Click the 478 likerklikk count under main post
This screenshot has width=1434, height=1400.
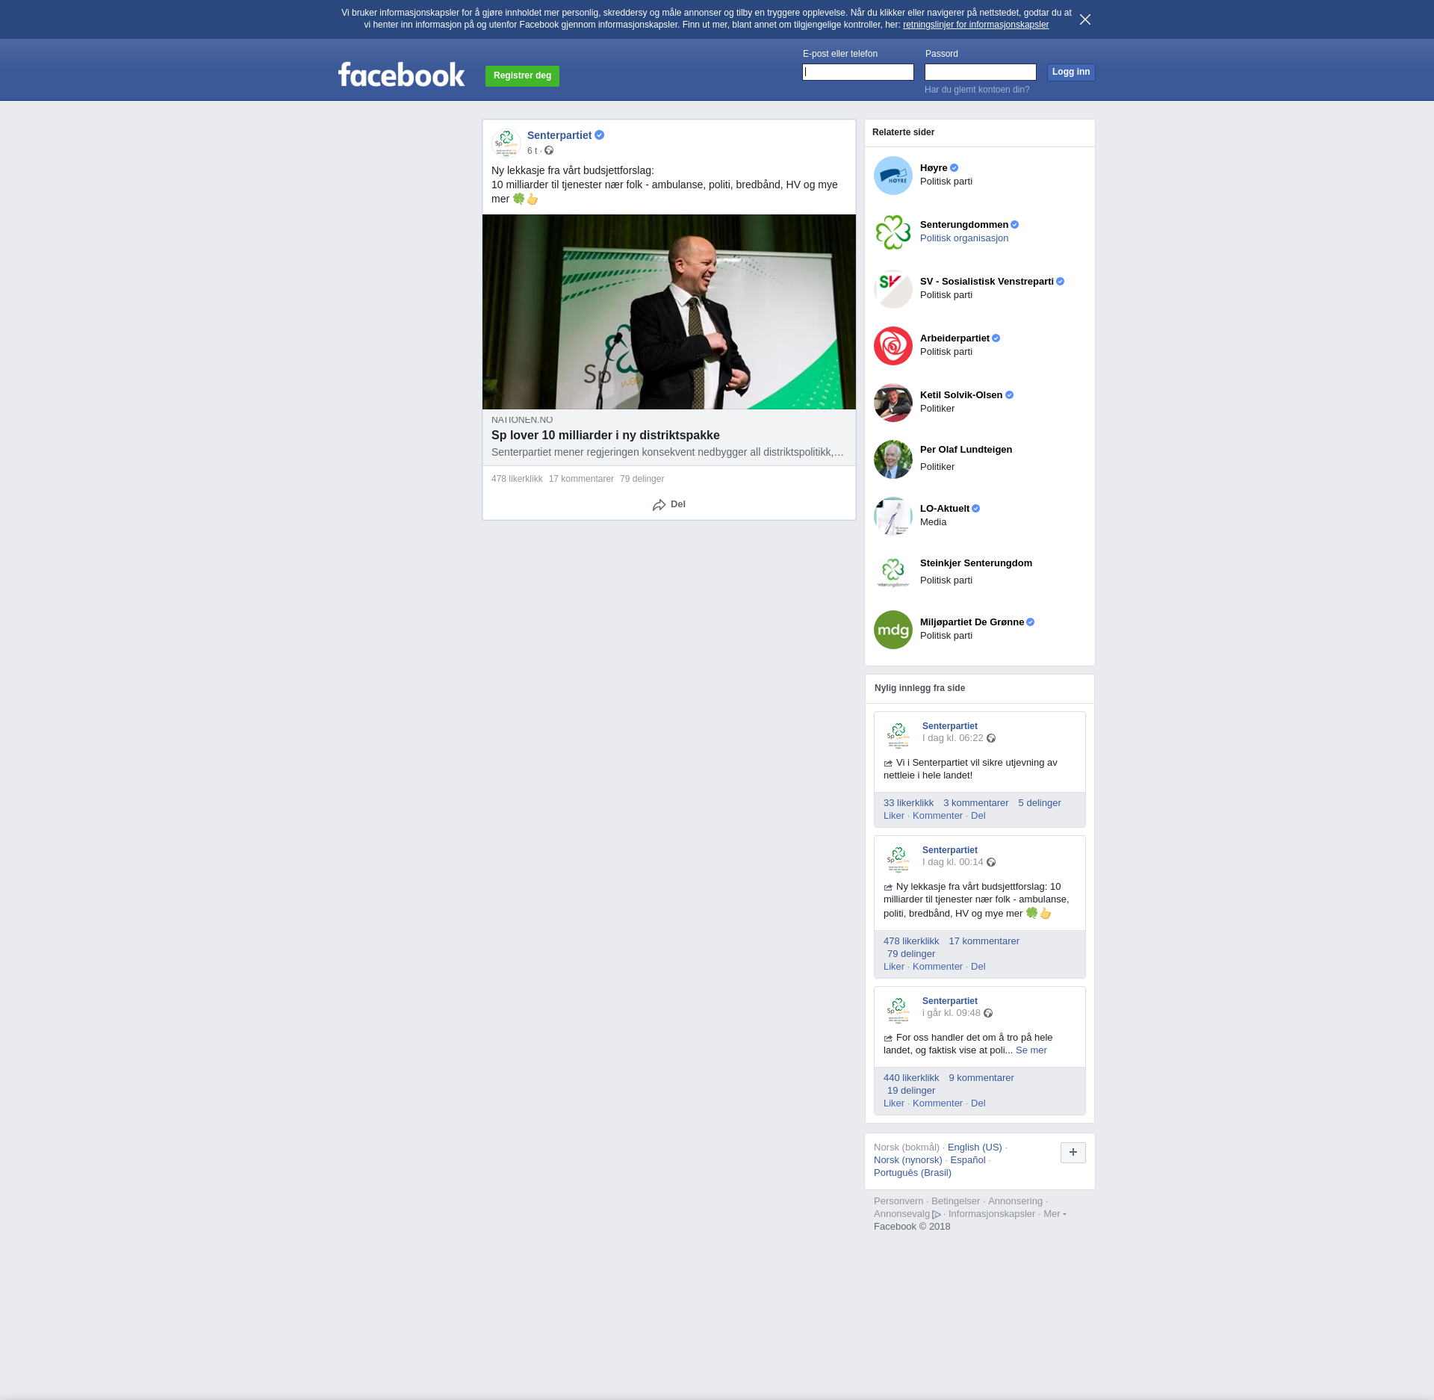tap(517, 479)
